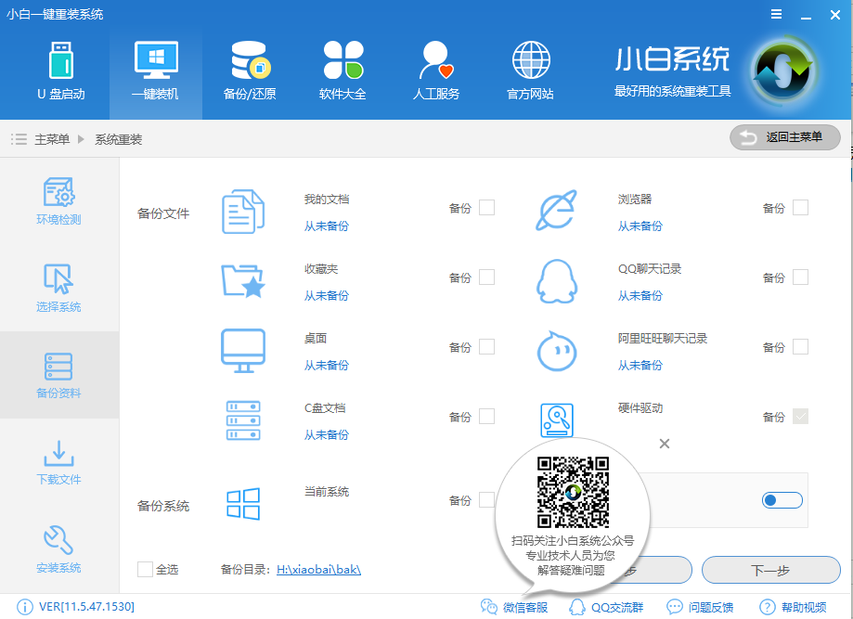Click the 人工服务 support icon
The width and height of the screenshot is (853, 619).
(x=435, y=61)
